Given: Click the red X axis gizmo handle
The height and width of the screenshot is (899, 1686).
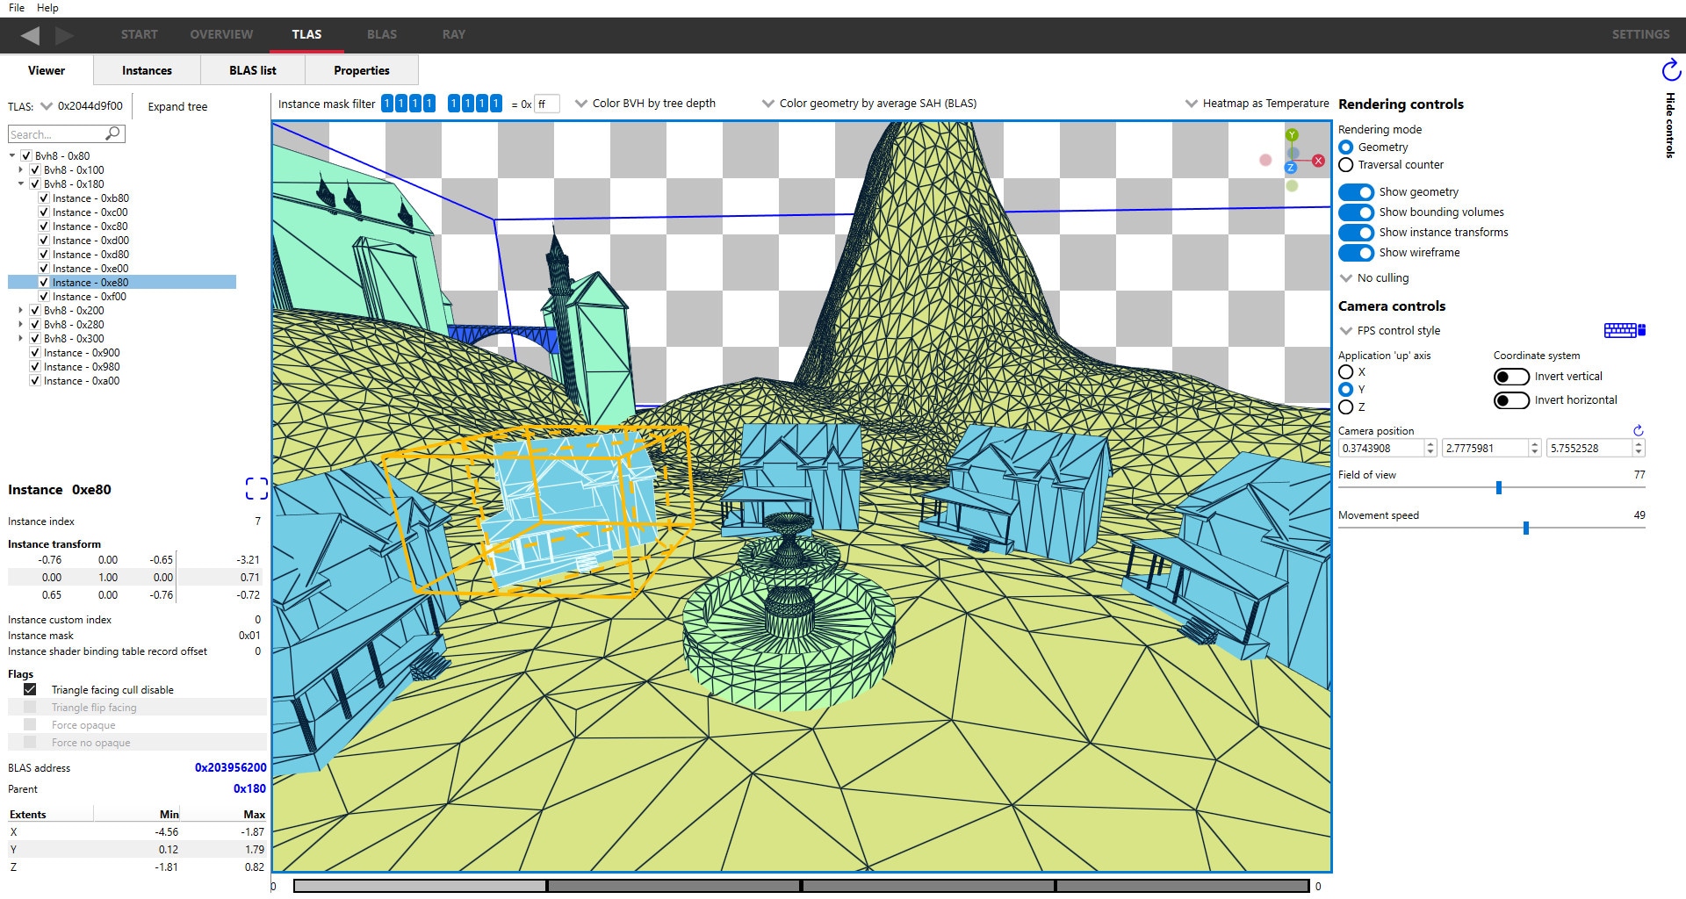Looking at the screenshot, I should (x=1318, y=161).
